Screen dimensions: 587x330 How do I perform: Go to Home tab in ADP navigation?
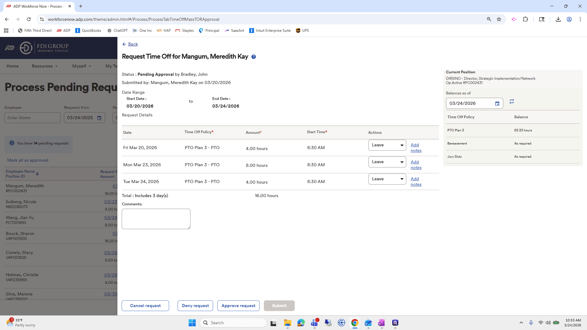(13, 66)
